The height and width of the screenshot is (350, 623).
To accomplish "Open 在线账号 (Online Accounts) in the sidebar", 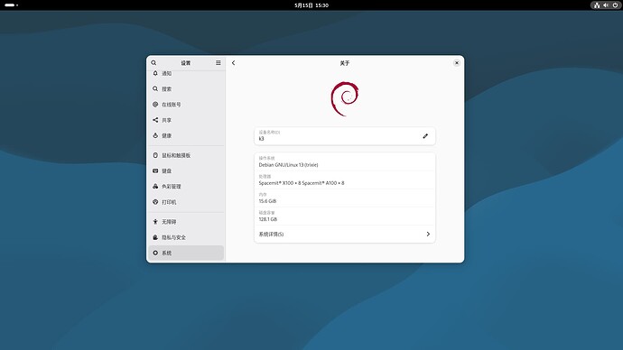I will pyautogui.click(x=186, y=105).
